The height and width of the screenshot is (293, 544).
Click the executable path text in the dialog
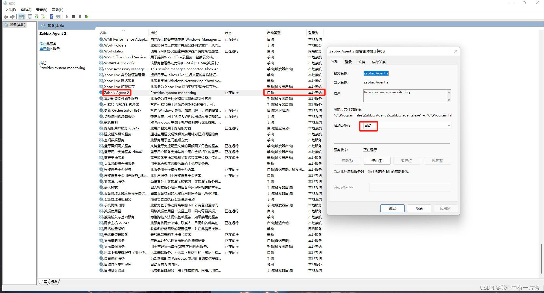tap(393, 115)
